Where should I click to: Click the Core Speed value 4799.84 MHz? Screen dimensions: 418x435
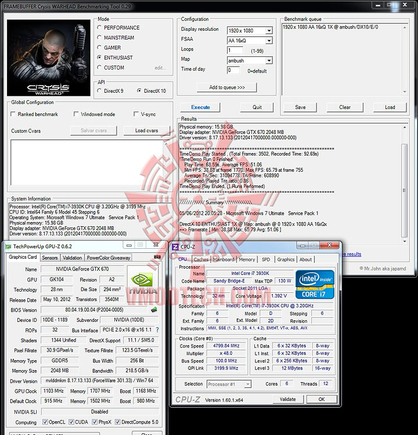[x=226, y=346]
